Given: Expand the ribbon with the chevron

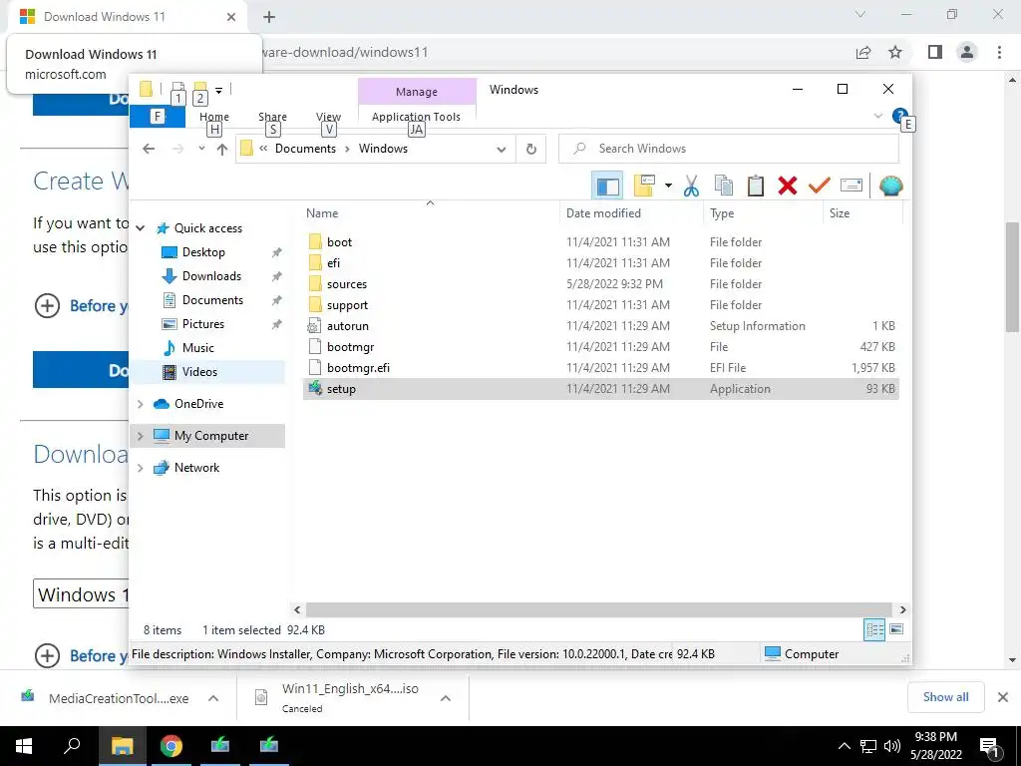Looking at the screenshot, I should click(877, 116).
